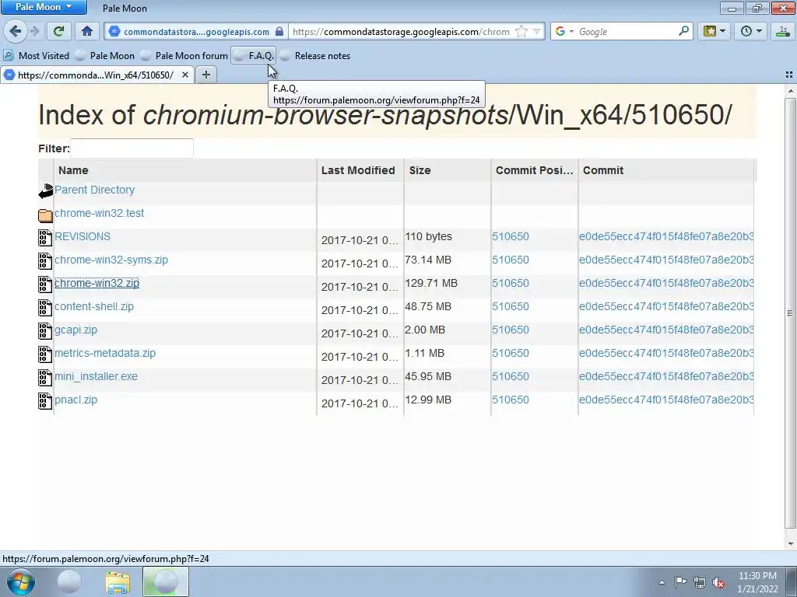Download content-shell.zip
The width and height of the screenshot is (797, 597).
94,306
